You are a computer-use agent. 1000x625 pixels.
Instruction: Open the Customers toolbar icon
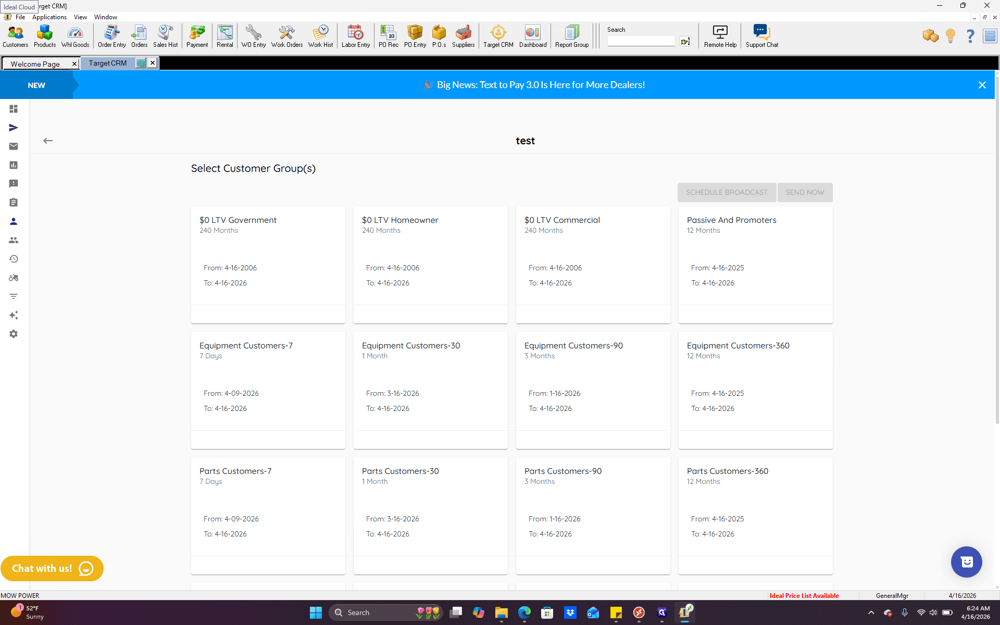(16, 36)
